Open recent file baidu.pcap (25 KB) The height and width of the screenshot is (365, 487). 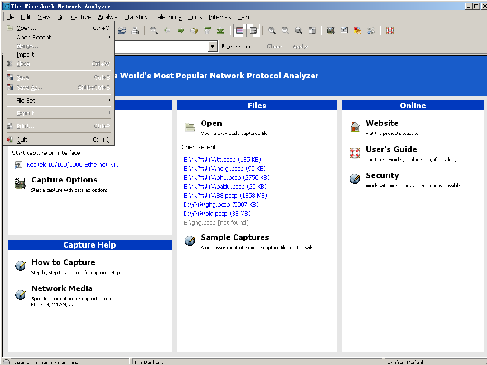coord(225,186)
